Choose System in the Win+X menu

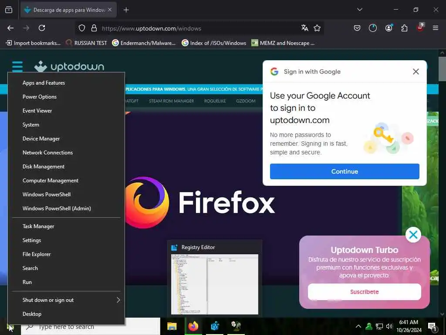[66, 125]
